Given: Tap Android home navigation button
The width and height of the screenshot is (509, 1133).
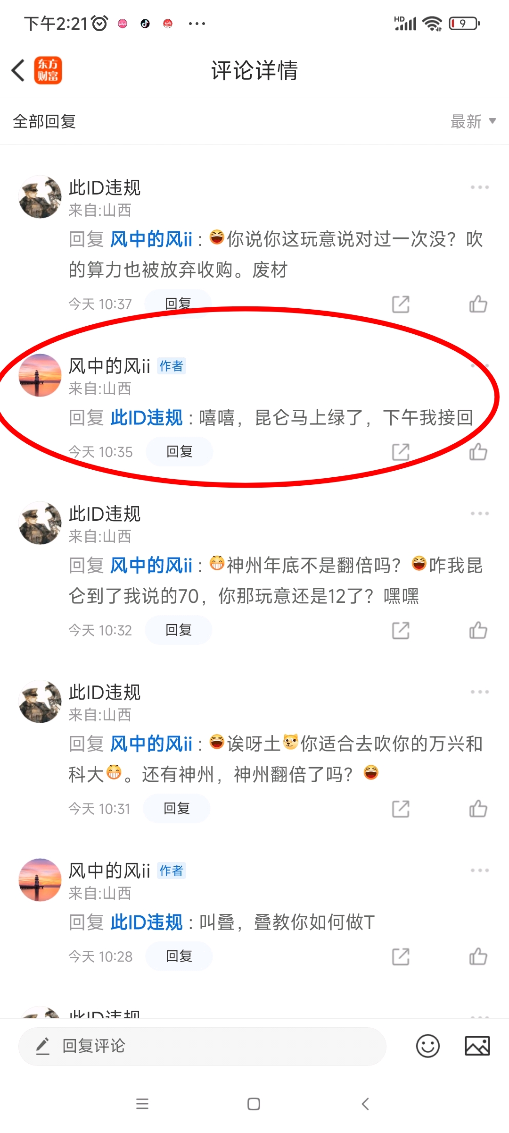Looking at the screenshot, I should [x=254, y=1104].
